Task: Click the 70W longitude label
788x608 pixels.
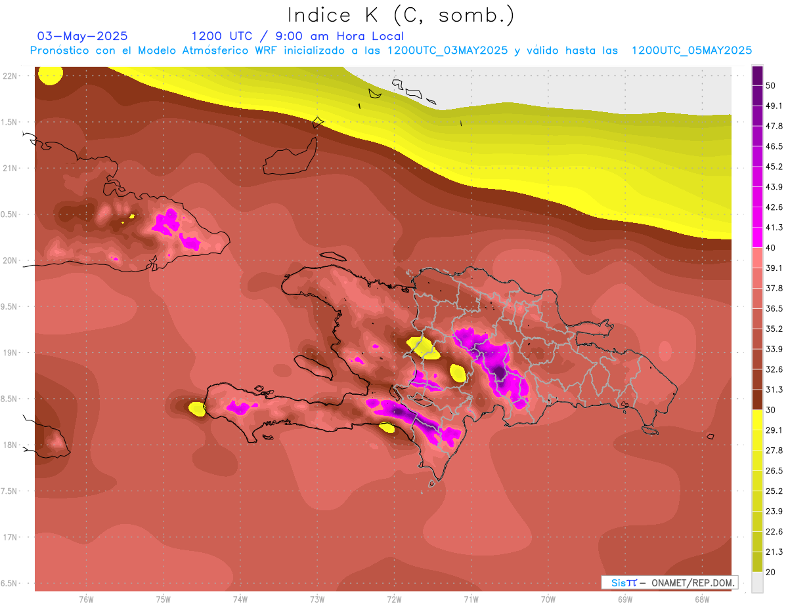Action: point(548,599)
